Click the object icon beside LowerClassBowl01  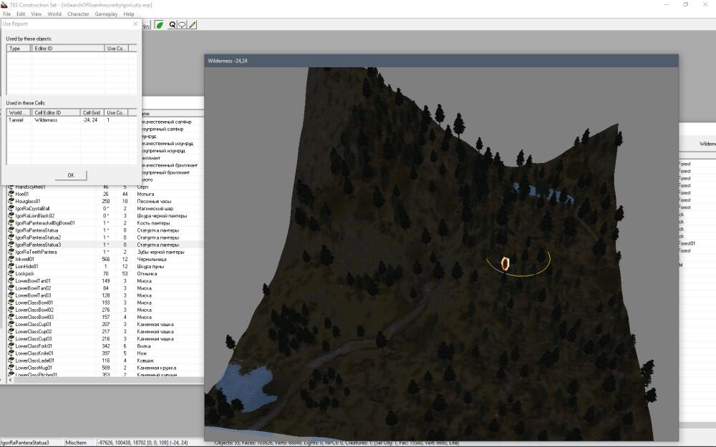pyautogui.click(x=11, y=303)
